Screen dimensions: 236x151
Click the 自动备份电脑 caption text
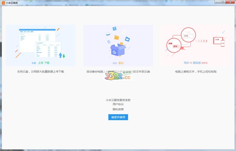pos(118,72)
